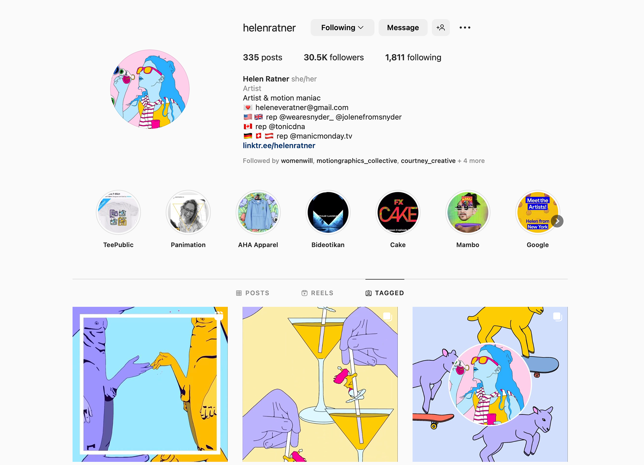Switch to the Posts tab
Image resolution: width=644 pixels, height=465 pixels.
[253, 293]
